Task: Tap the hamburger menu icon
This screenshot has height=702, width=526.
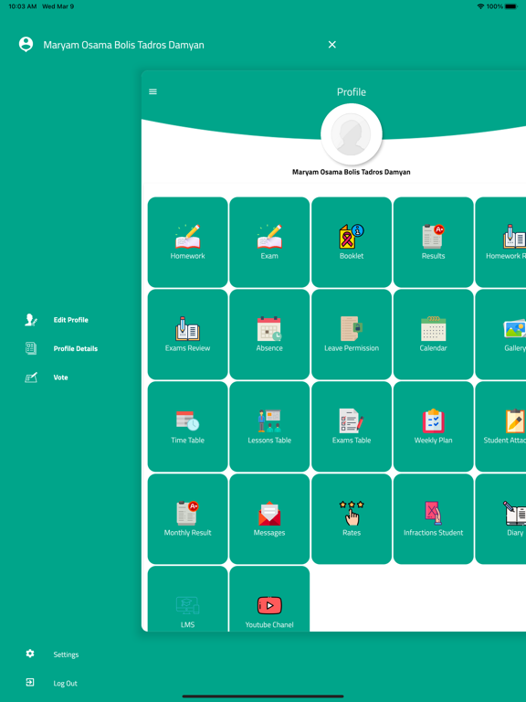Action: (153, 91)
